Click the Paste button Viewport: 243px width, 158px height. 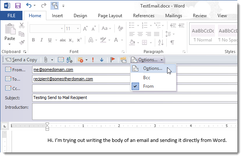click(x=10, y=32)
